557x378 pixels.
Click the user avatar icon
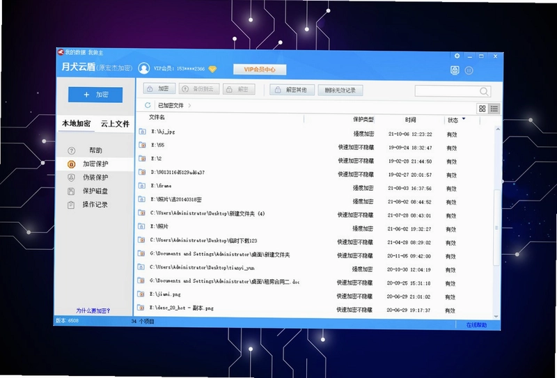(x=144, y=68)
